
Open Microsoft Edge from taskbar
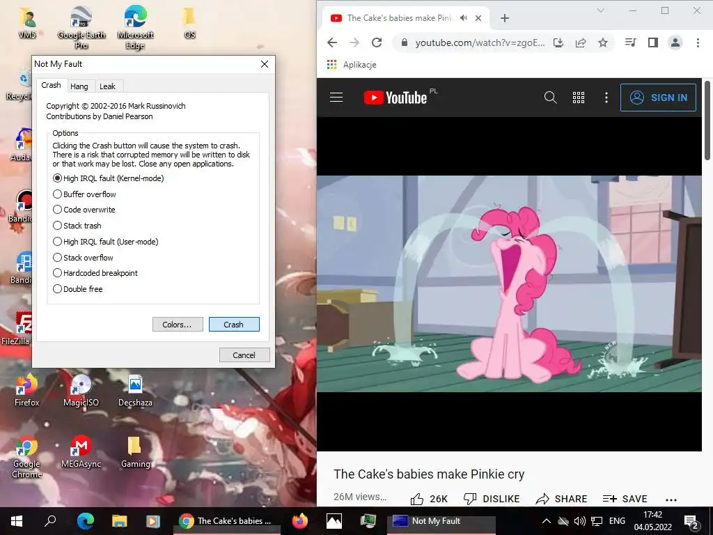(x=86, y=521)
